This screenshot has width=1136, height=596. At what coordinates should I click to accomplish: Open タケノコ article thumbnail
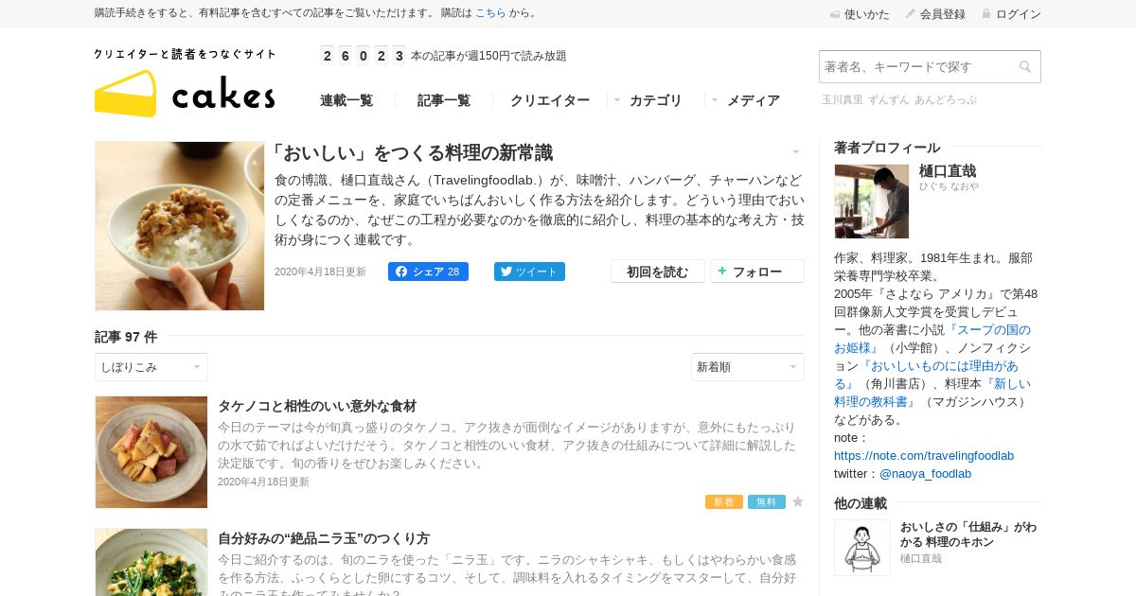tap(151, 452)
